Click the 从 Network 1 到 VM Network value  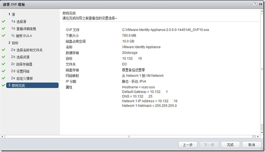pos(143,76)
